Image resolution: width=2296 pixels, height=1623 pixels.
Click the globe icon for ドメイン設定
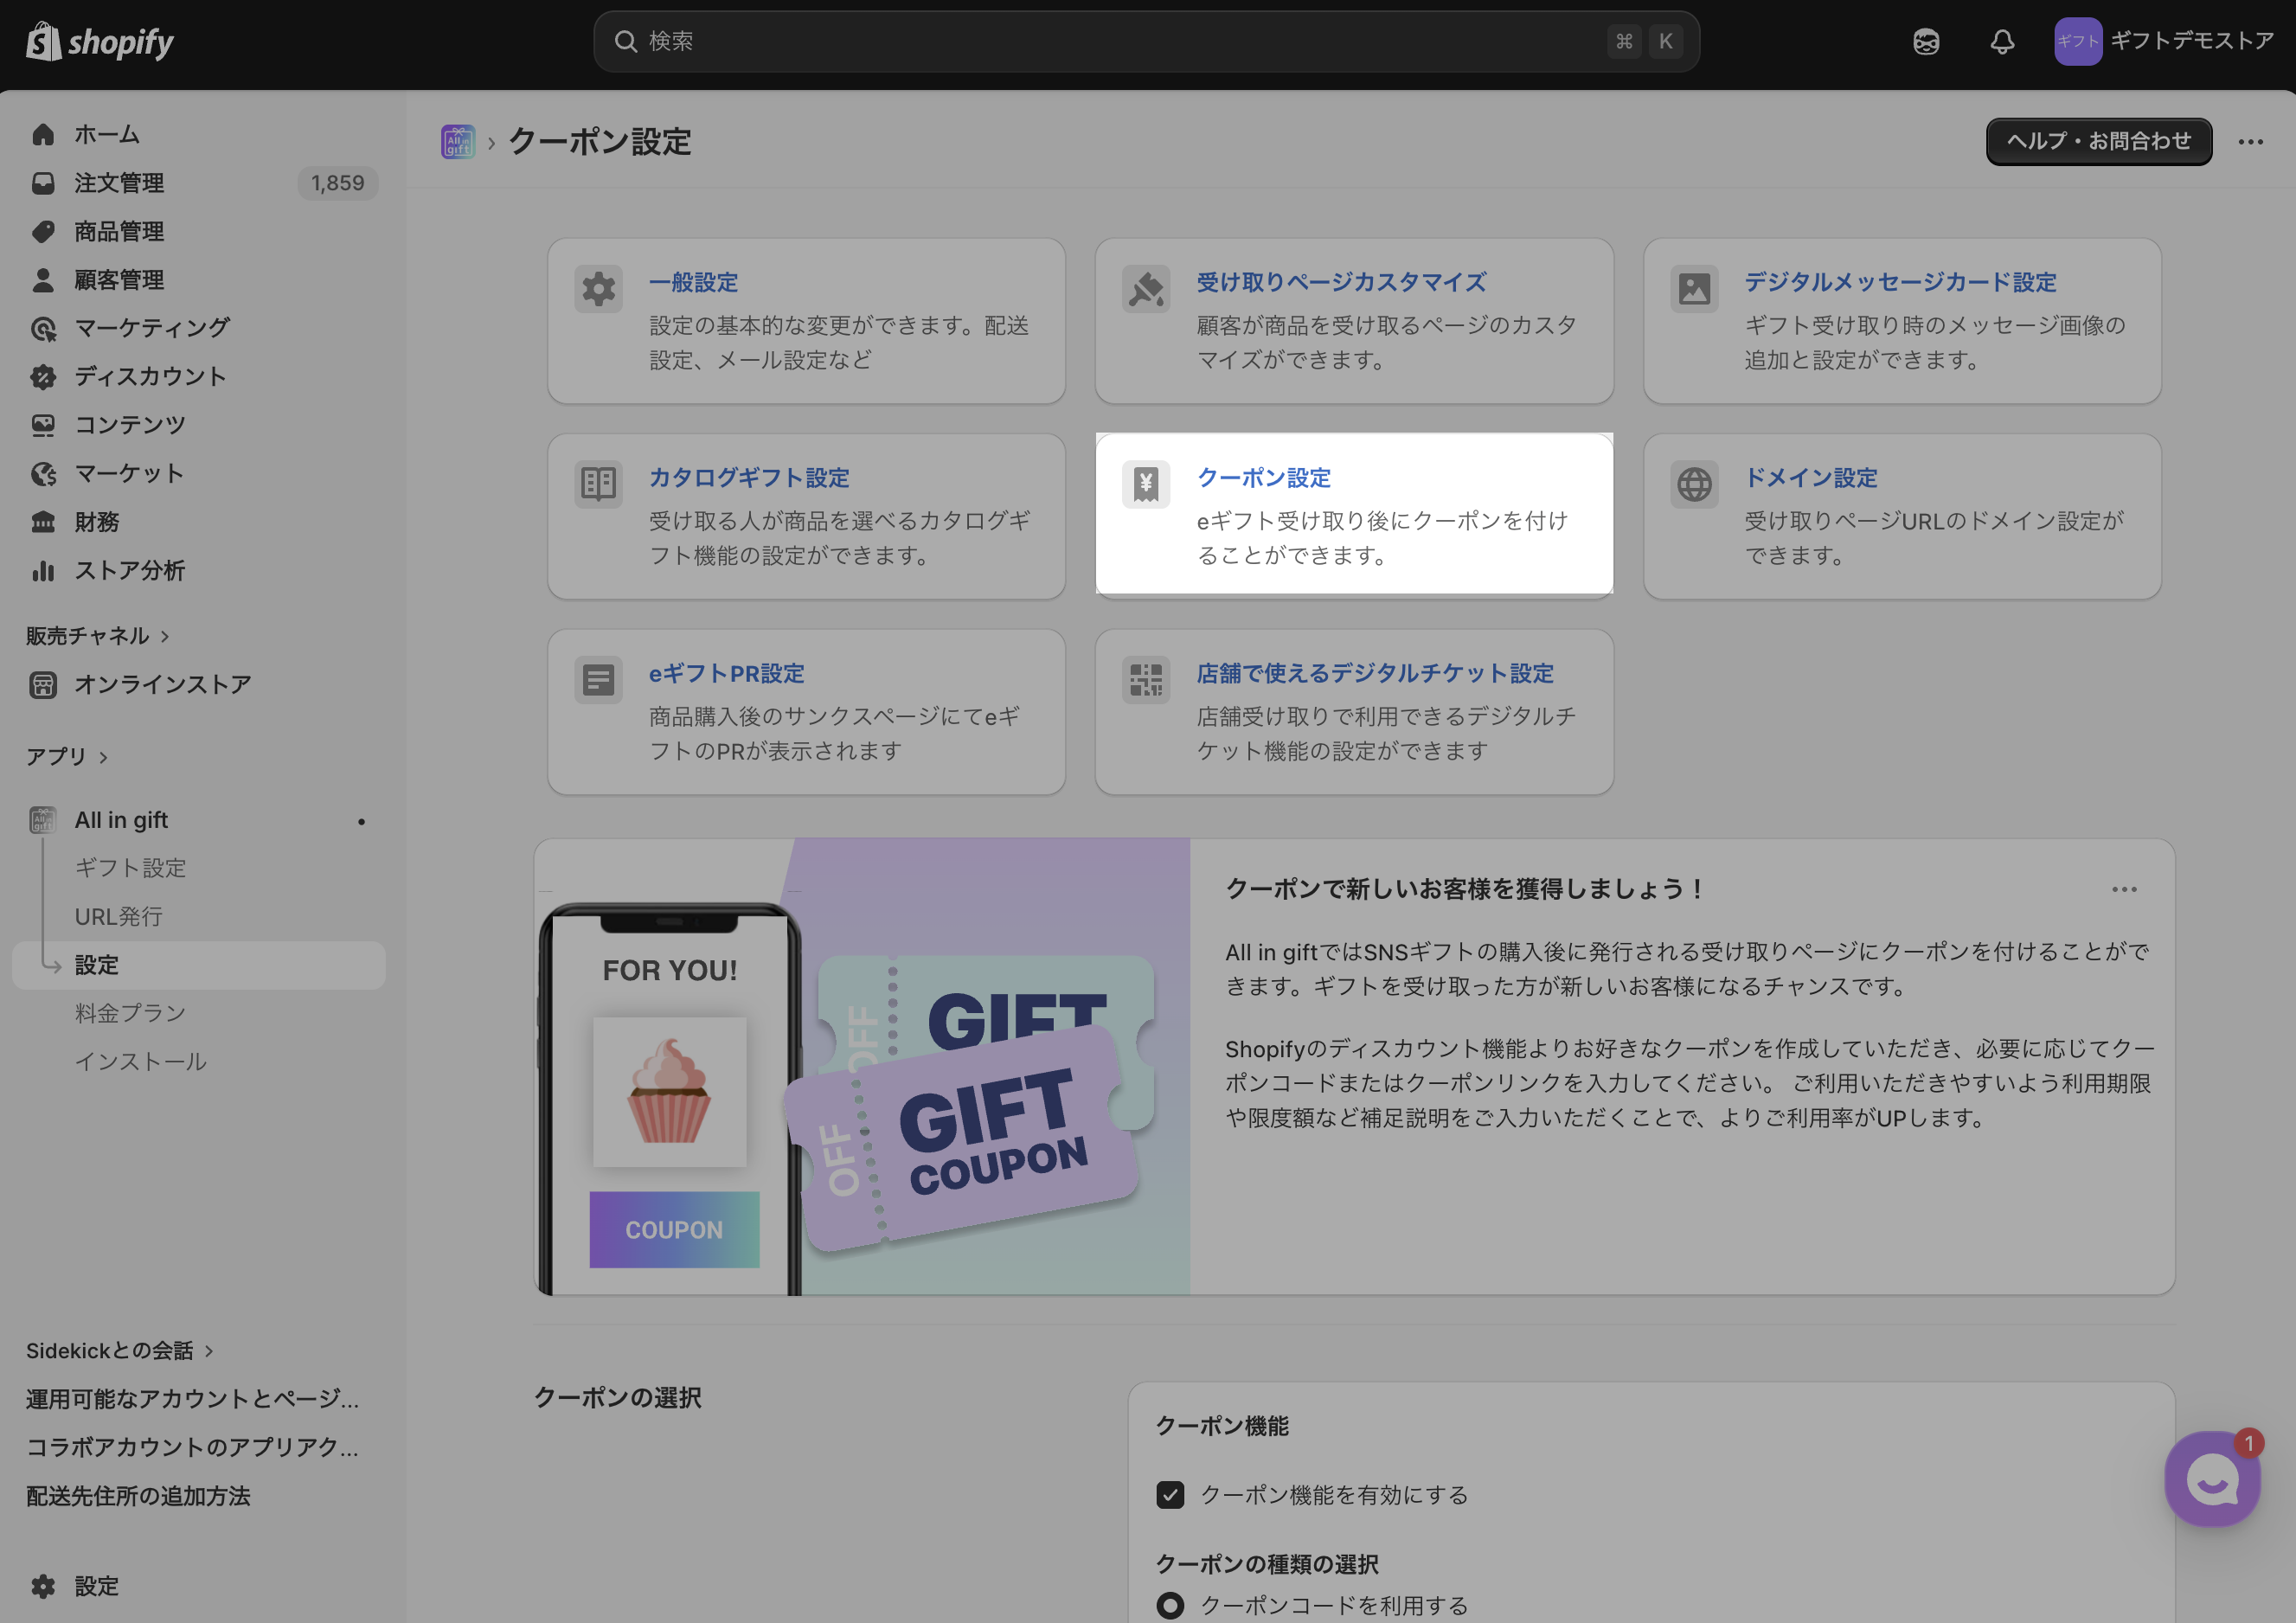(1694, 485)
